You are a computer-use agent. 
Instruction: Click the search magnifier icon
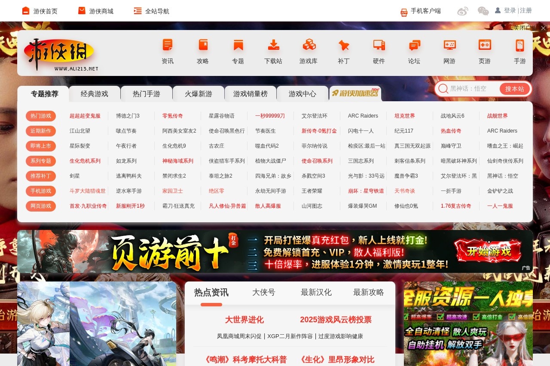(443, 89)
